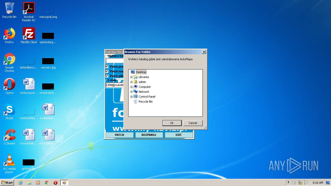Select Libraries in folder tree
This screenshot has width=331, height=186.
(144, 77)
